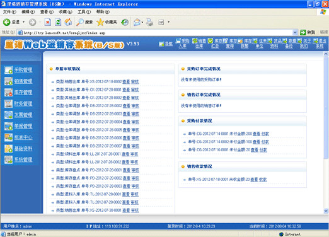Viewport: 329px width, 237px height.
Task: Click the IE Refresh toolbar button
Action: pos(58,22)
